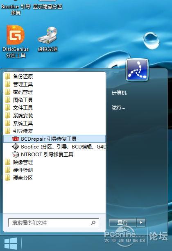The height and width of the screenshot is (251, 172).
Task: Open 计算机 from the Start menu
Action: (119, 93)
